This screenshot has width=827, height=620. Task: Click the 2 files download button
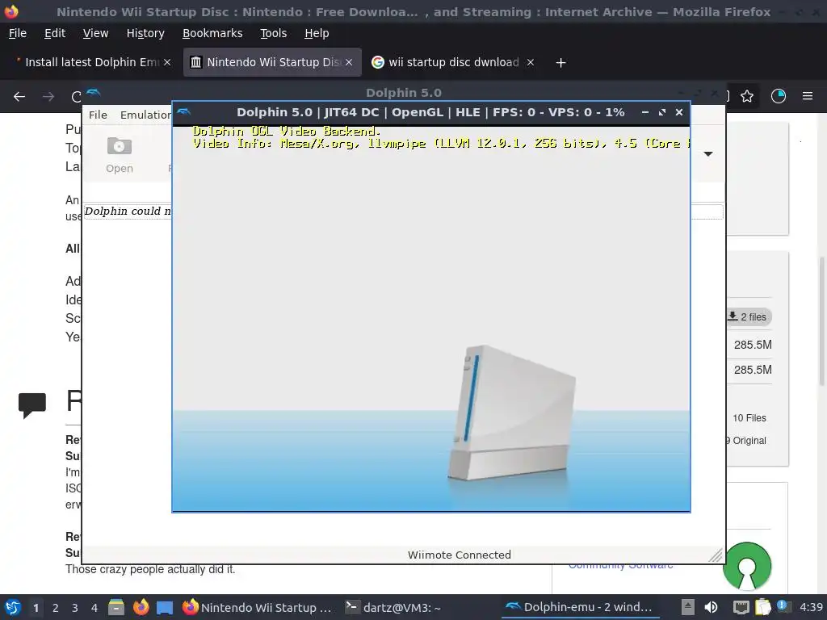pyautogui.click(x=749, y=316)
